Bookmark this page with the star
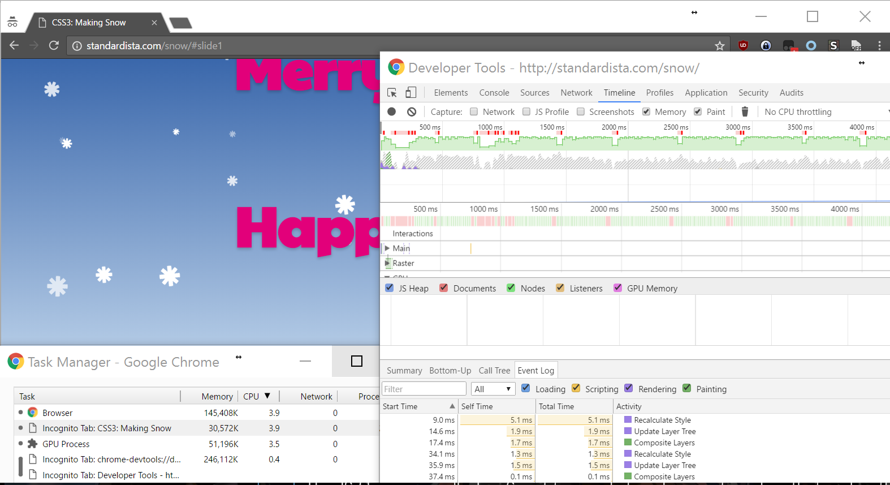 719,46
